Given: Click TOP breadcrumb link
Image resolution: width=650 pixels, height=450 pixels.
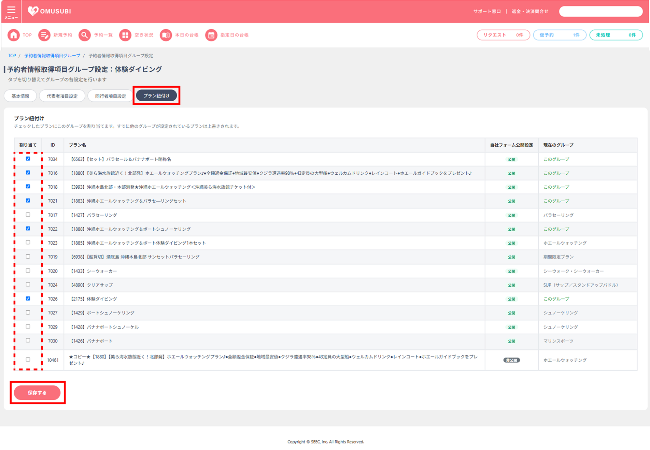Looking at the screenshot, I should pos(12,56).
